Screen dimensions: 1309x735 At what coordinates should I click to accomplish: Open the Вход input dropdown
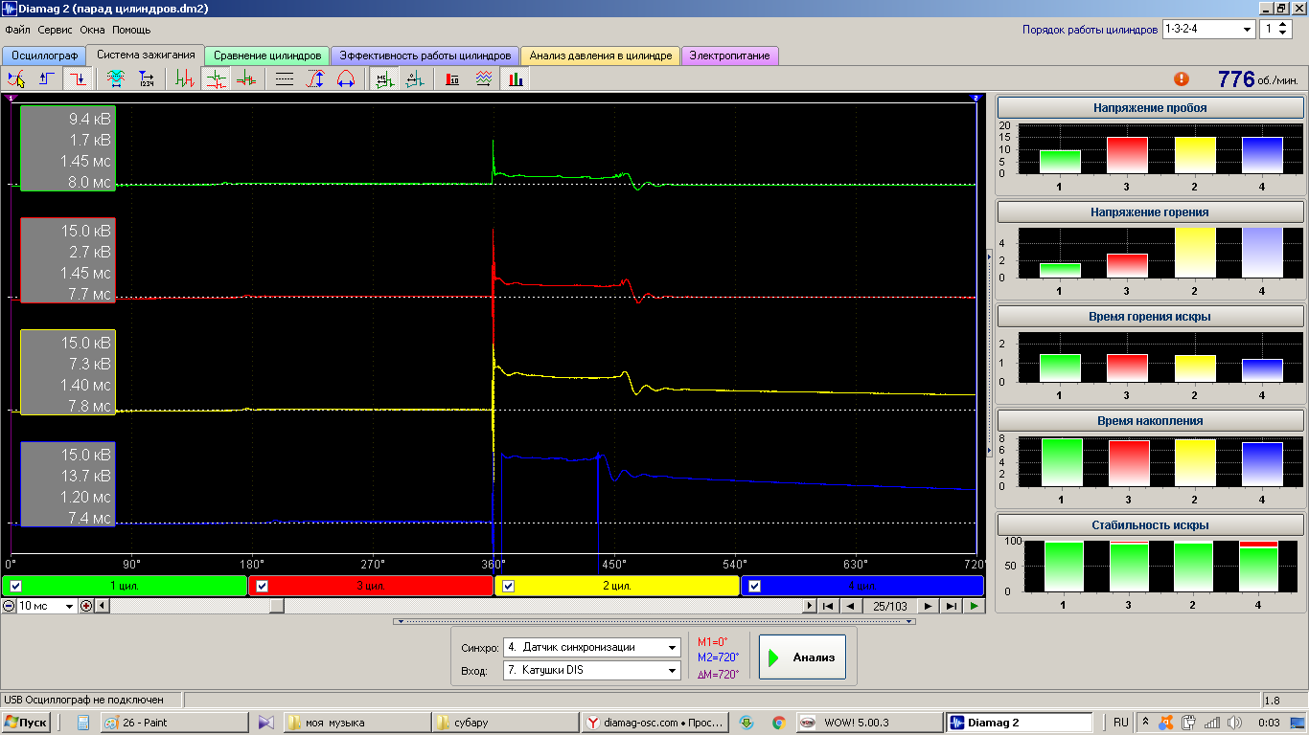pyautogui.click(x=674, y=670)
